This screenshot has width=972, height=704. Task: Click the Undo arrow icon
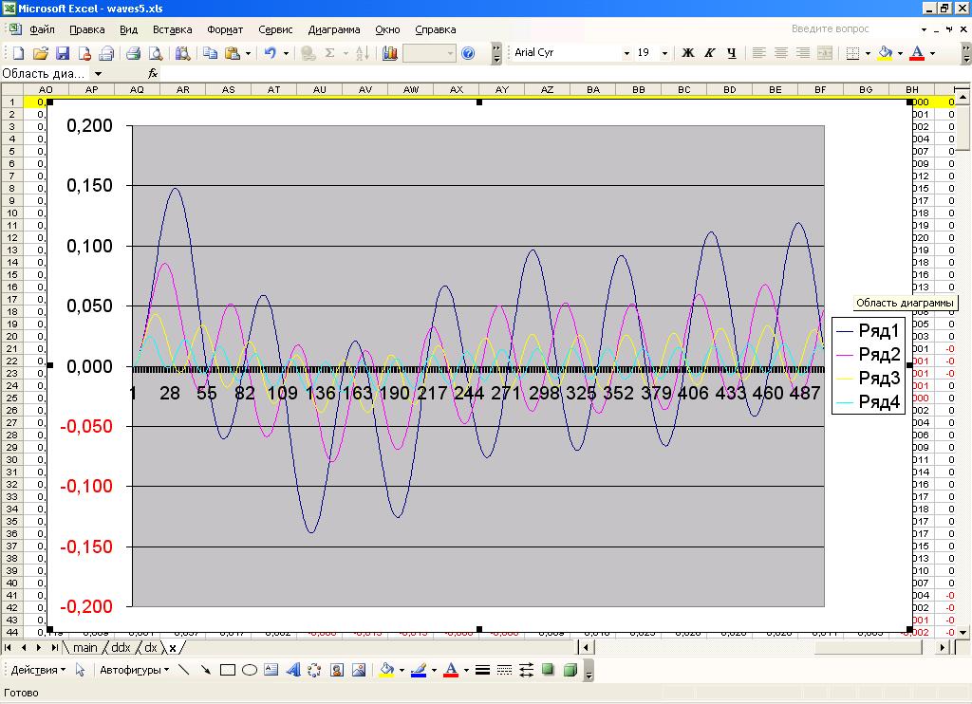click(x=270, y=53)
